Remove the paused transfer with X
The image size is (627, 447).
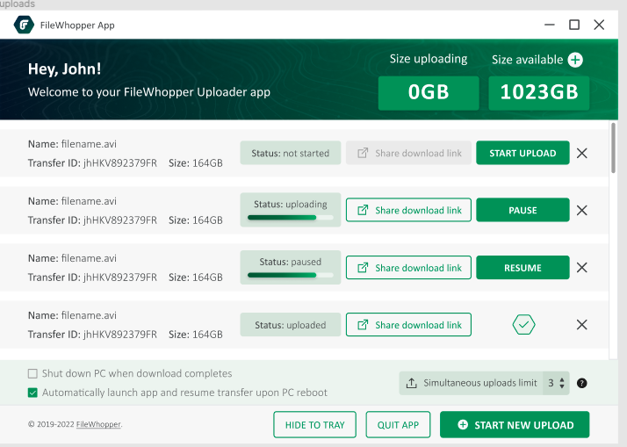click(582, 268)
